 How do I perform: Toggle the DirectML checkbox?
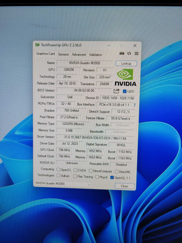pyautogui.click(x=116, y=171)
